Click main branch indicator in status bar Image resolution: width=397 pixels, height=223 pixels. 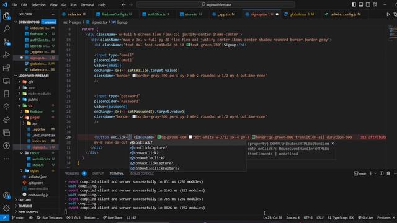(18, 217)
